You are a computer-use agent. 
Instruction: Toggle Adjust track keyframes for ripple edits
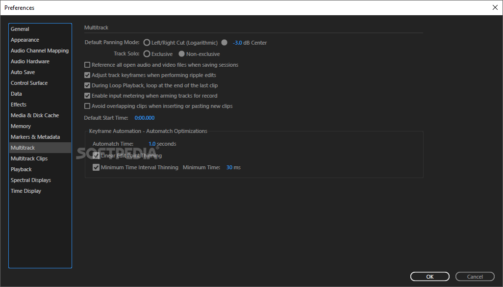(x=87, y=75)
